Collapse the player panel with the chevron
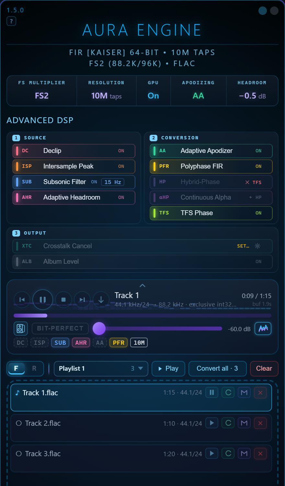Screen dimensions: 285x486 tap(142, 285)
